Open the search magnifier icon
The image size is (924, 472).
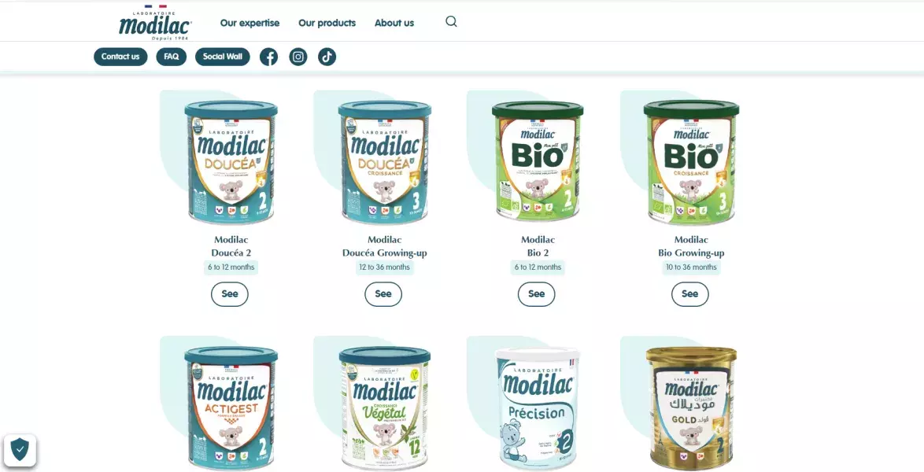[452, 22]
